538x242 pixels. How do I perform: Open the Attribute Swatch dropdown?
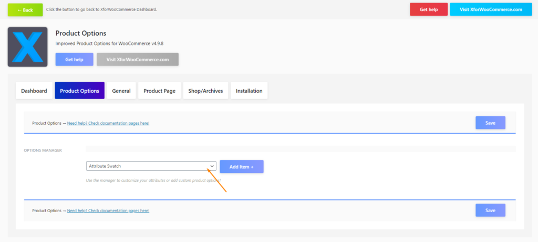click(x=151, y=166)
